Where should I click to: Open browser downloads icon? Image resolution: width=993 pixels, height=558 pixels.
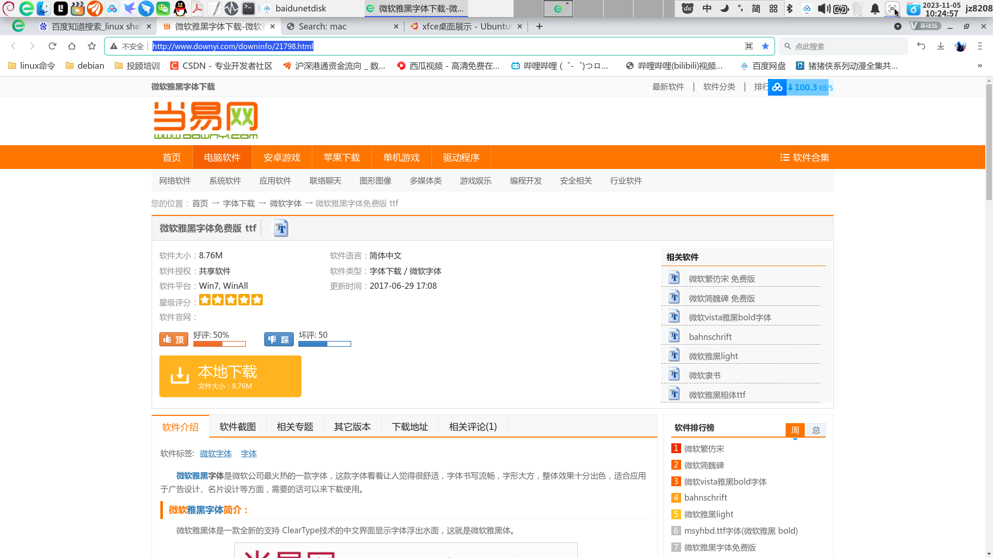[941, 46]
